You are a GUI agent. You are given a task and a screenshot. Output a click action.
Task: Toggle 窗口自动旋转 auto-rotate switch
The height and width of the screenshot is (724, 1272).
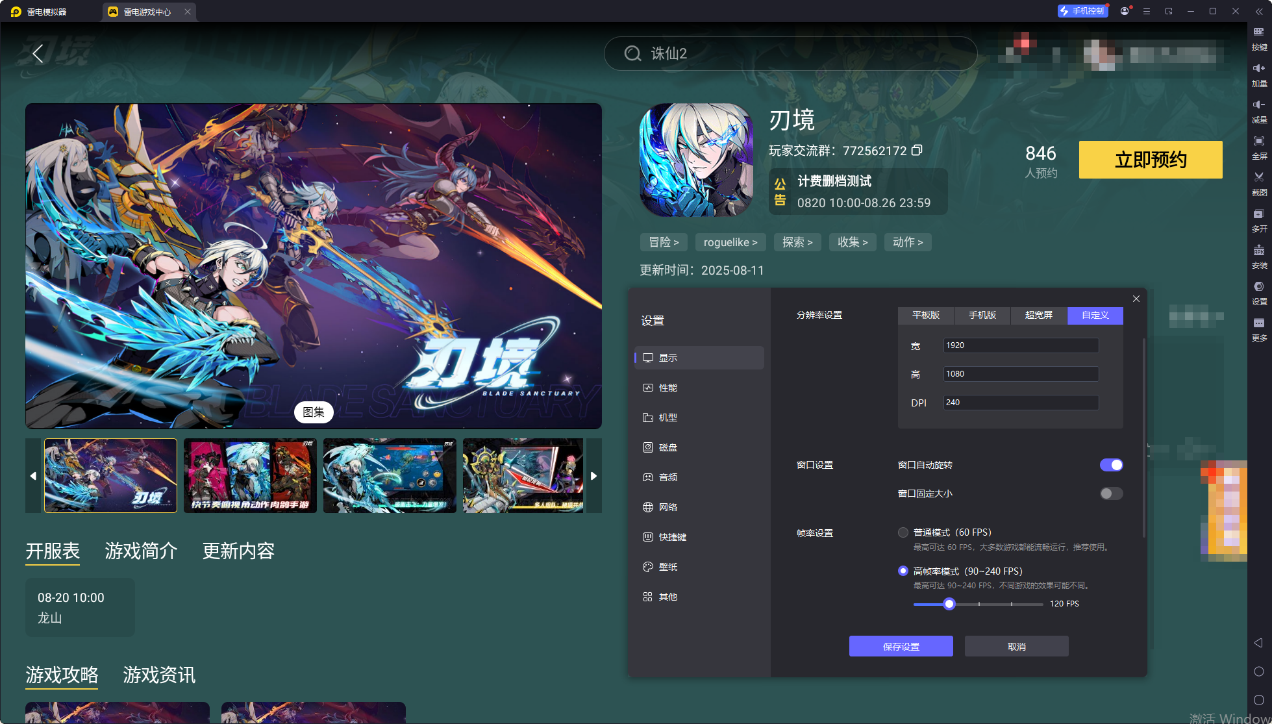coord(1111,465)
